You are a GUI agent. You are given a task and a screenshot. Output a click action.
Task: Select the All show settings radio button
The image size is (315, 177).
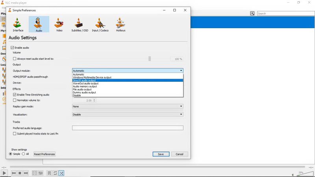[23, 154]
